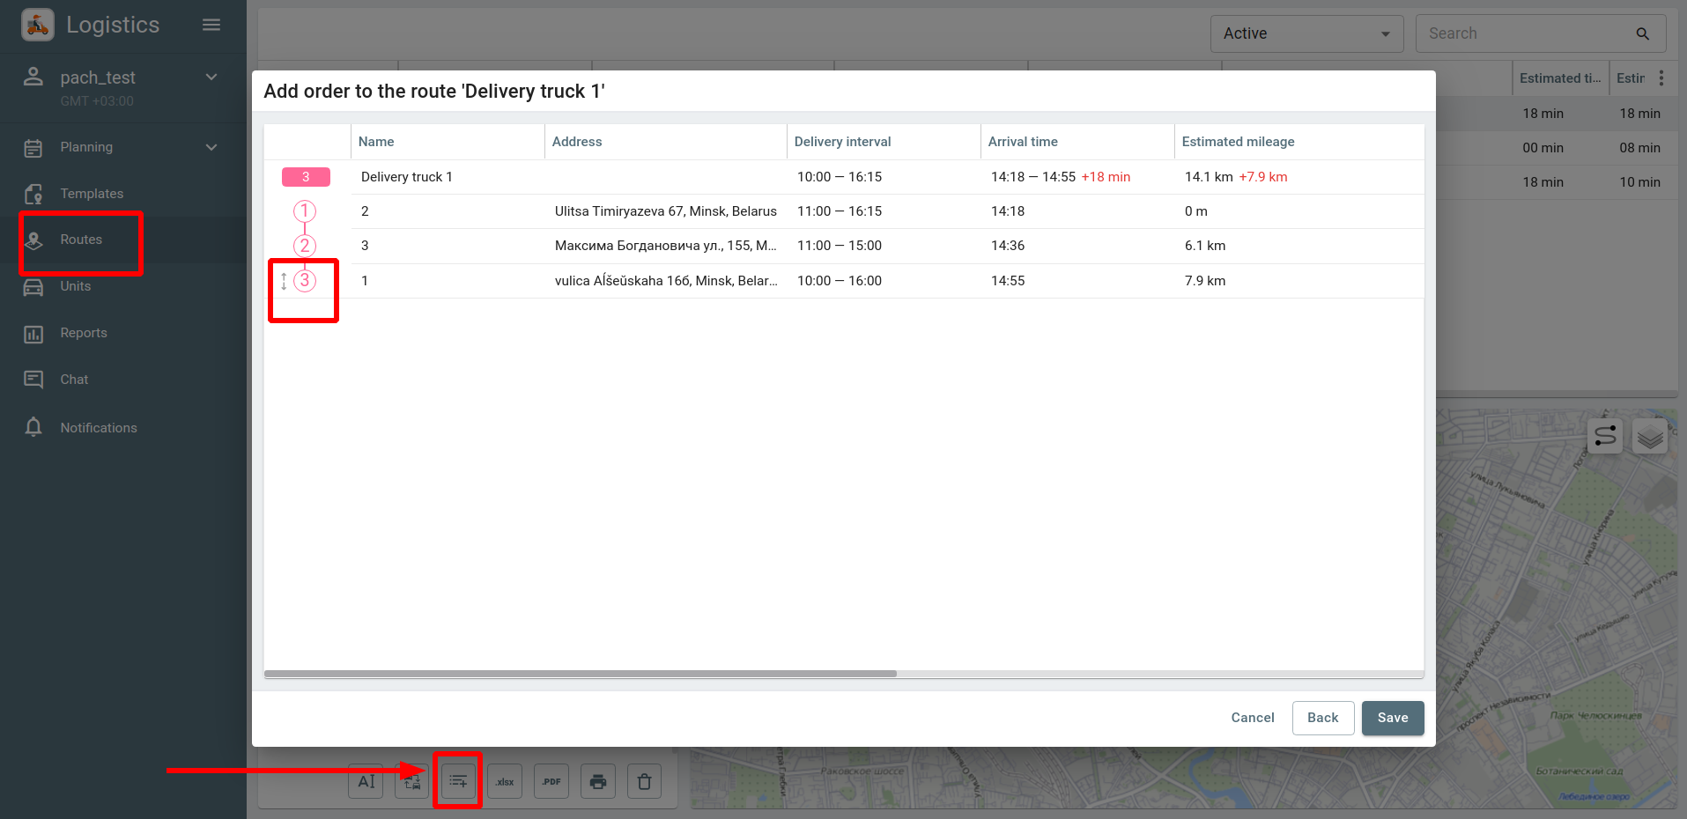Toggle the hamburger sidebar menu
1687x819 pixels.
click(x=211, y=25)
